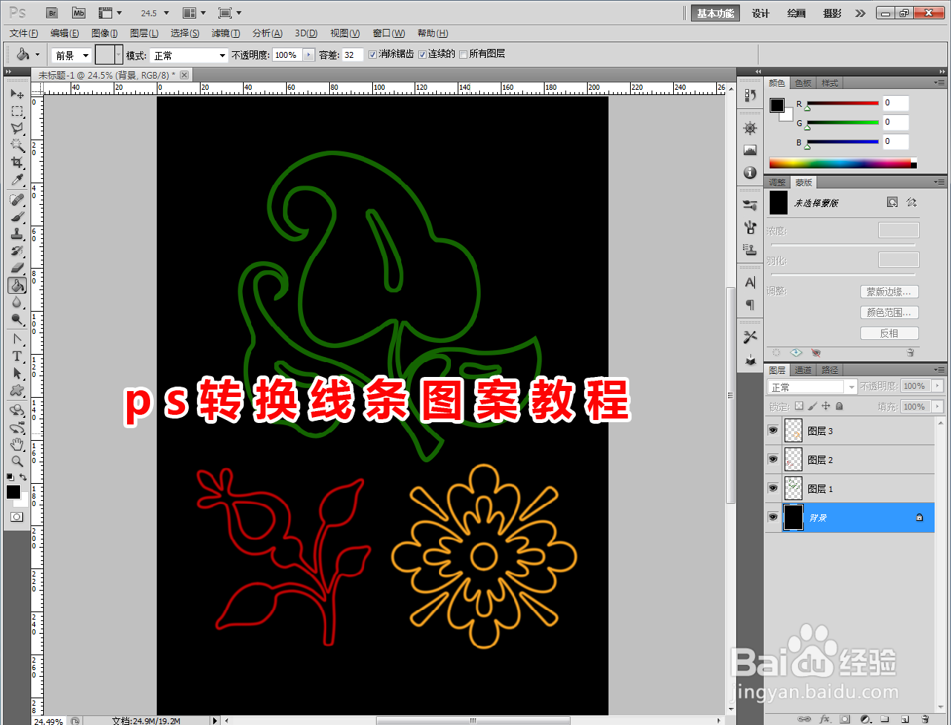Viewport: 951px width, 725px height.
Task: Select the Eyedropper tool
Action: pyautogui.click(x=17, y=180)
